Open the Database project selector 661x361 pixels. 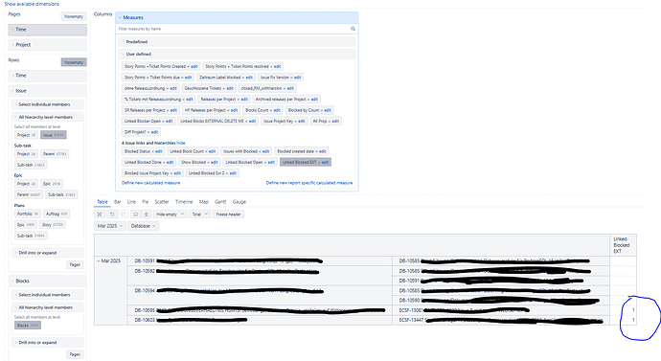click(x=143, y=226)
